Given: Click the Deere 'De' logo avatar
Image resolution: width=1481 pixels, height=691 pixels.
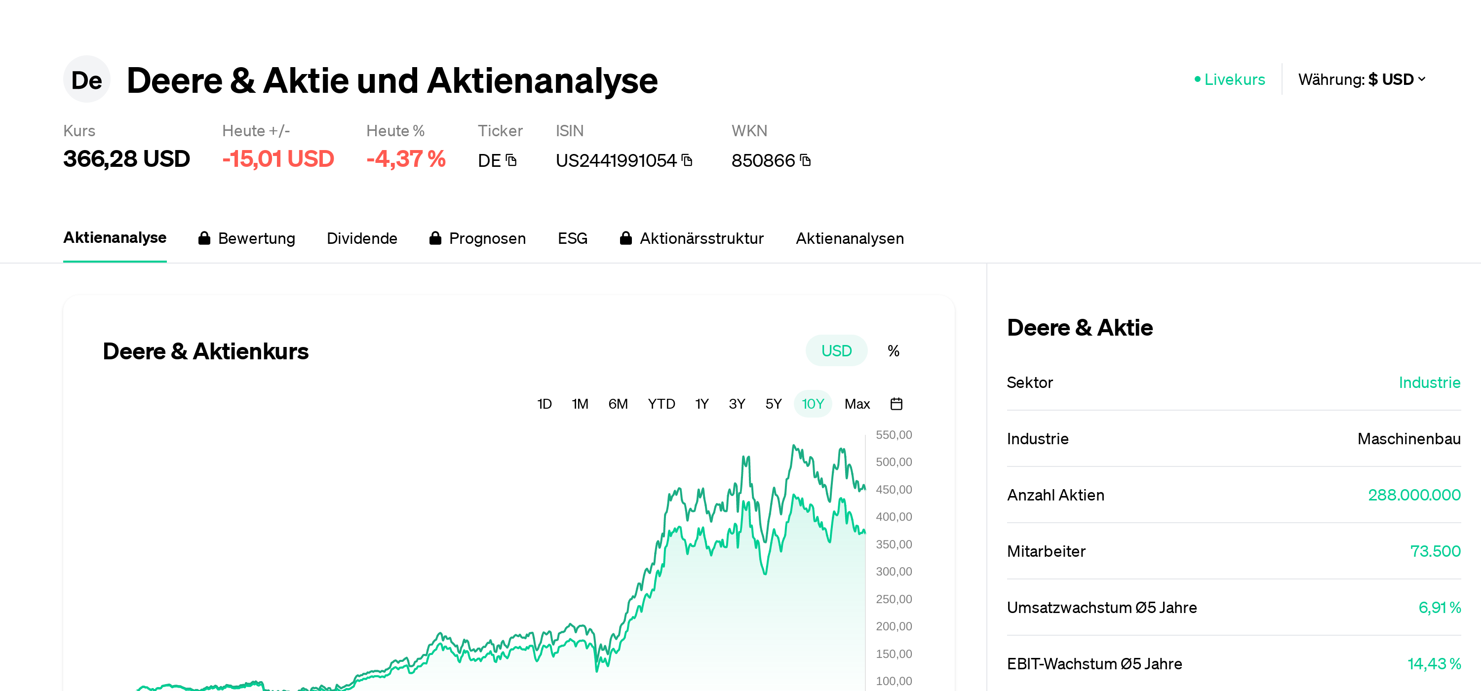Looking at the screenshot, I should pyautogui.click(x=86, y=79).
